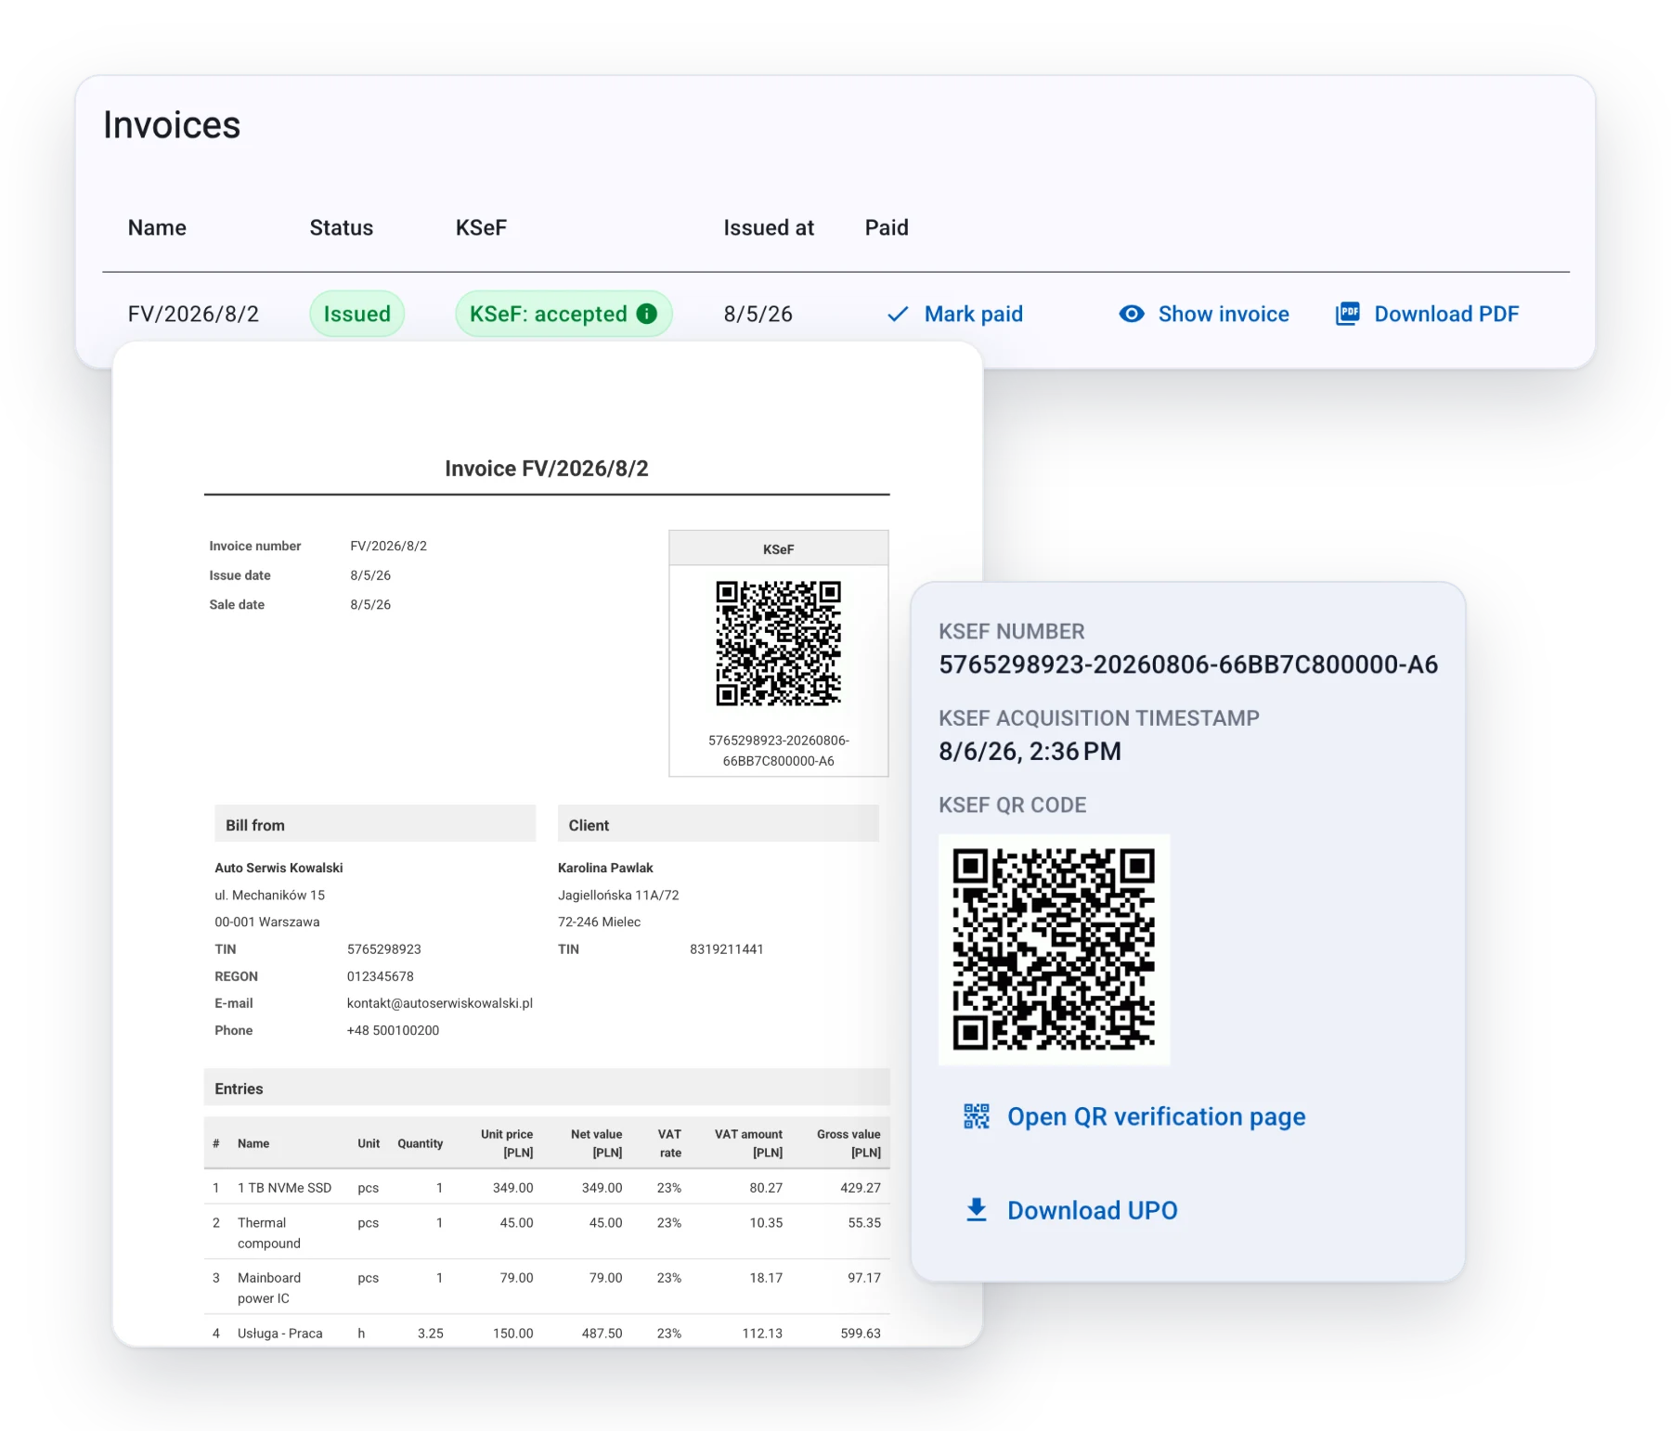
Task: Click the VAT amount [PLN] column header
Action: point(748,1143)
